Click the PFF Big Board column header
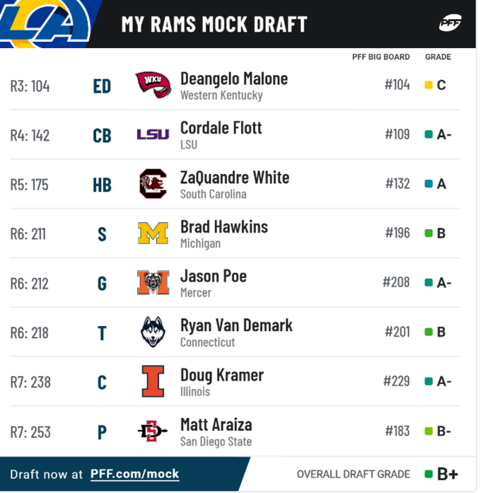This screenshot has width=495, height=493. point(380,57)
